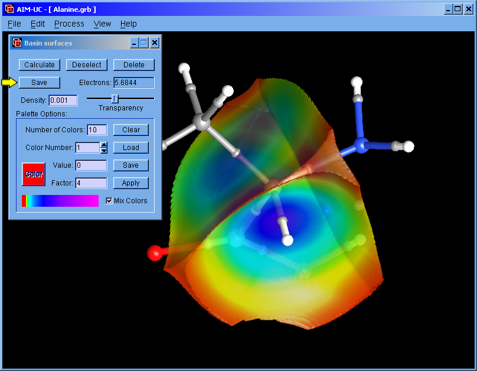
Task: Increase Color Number with the up arrow
Action: pos(104,145)
